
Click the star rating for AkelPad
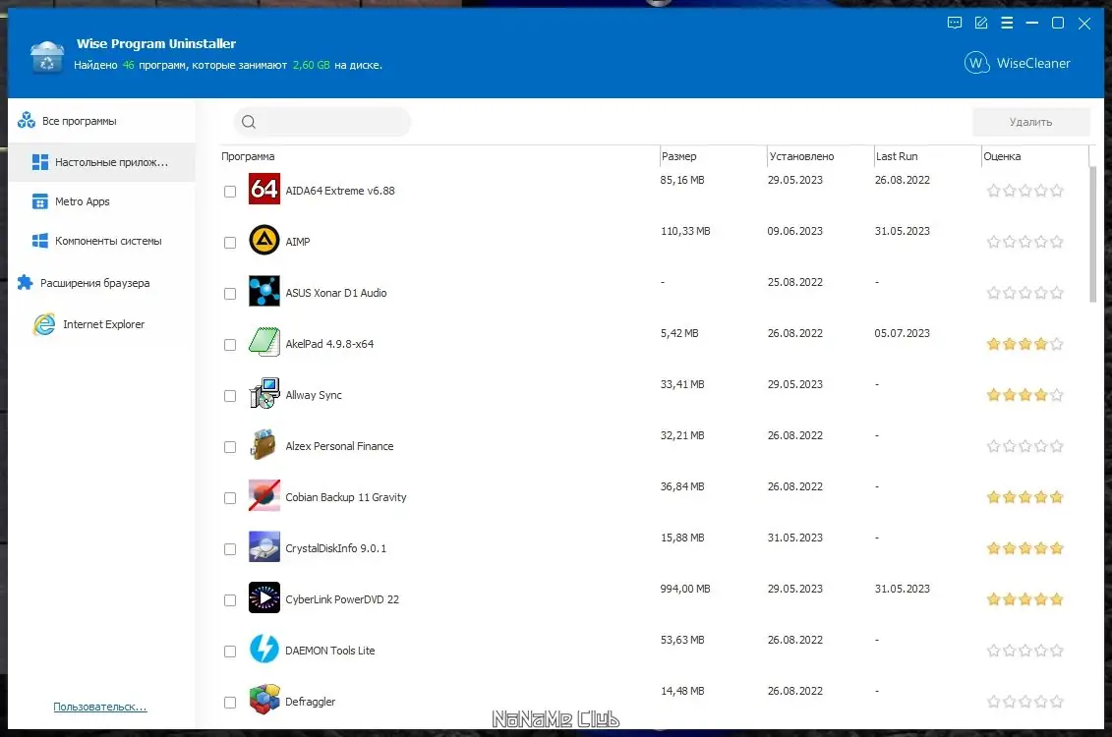[x=1024, y=344]
